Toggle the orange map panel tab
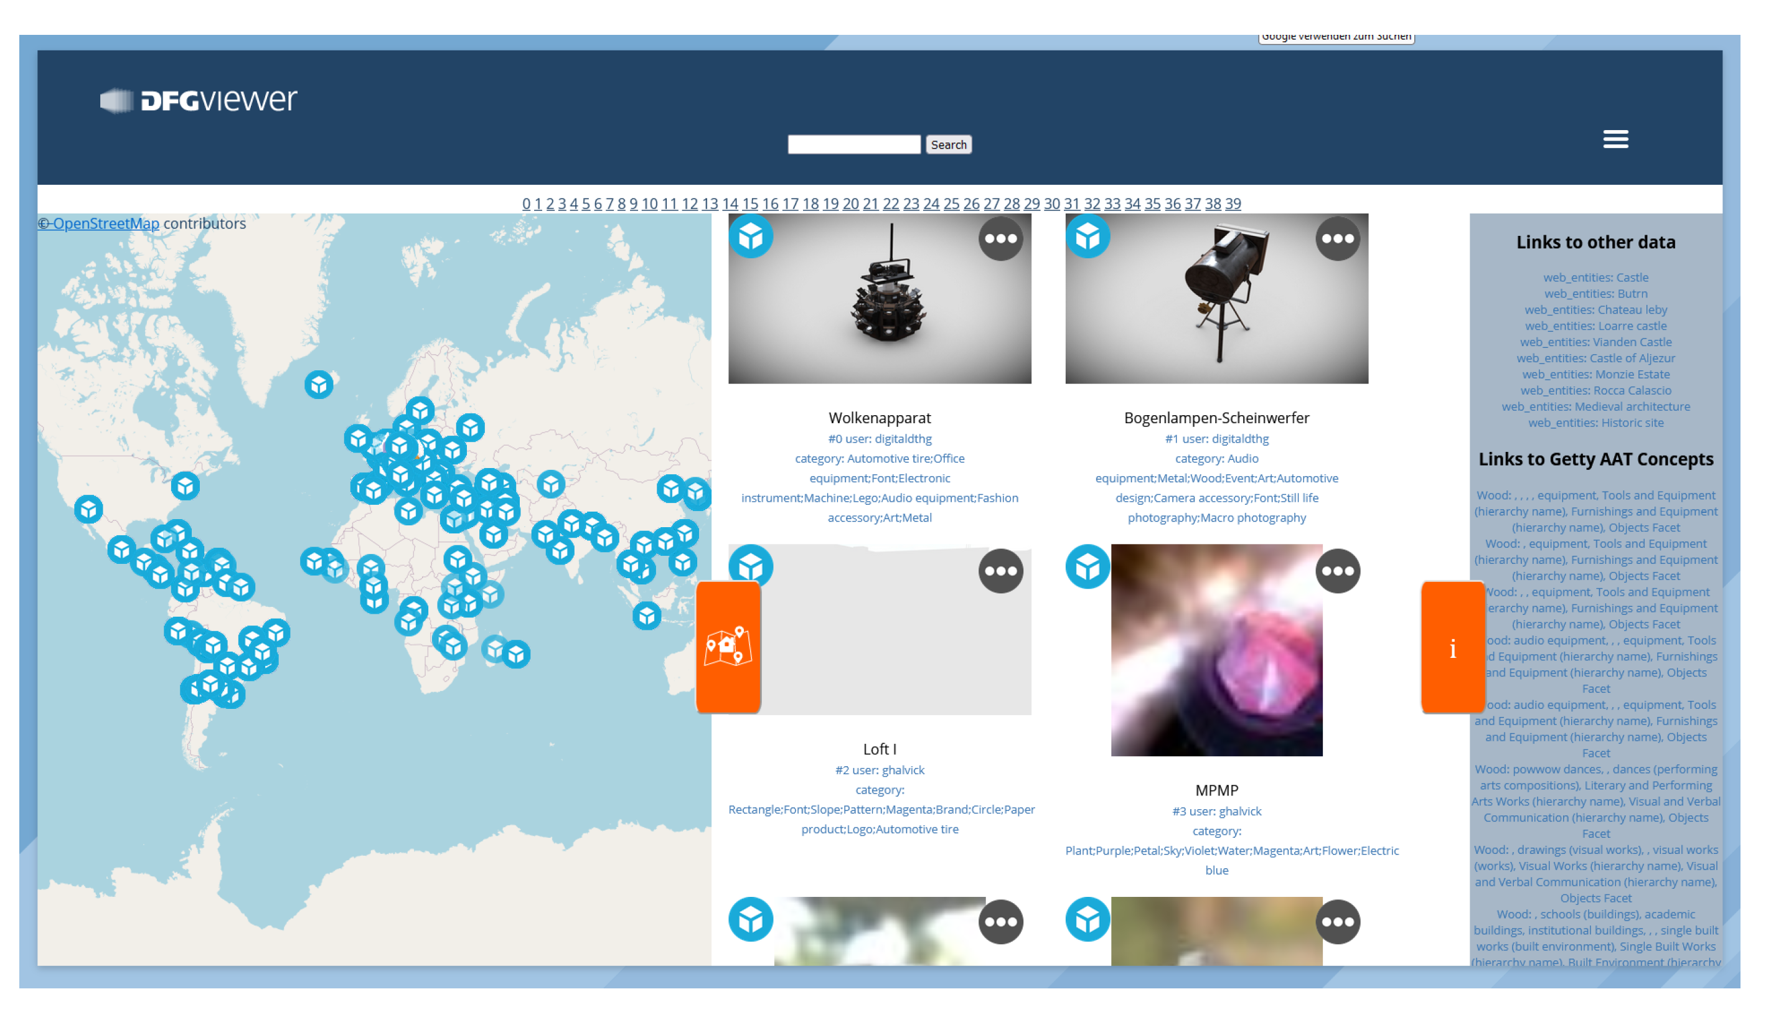 [x=728, y=646]
